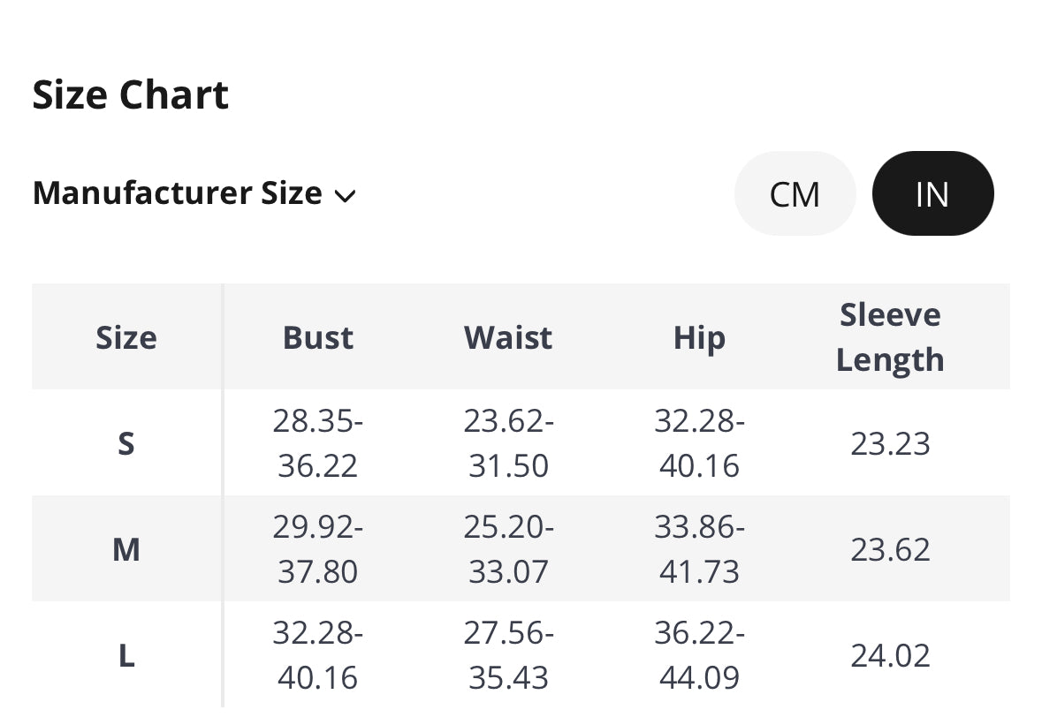This screenshot has width=1042, height=717.
Task: Click the L sleeve length 24.02
Action: (890, 656)
